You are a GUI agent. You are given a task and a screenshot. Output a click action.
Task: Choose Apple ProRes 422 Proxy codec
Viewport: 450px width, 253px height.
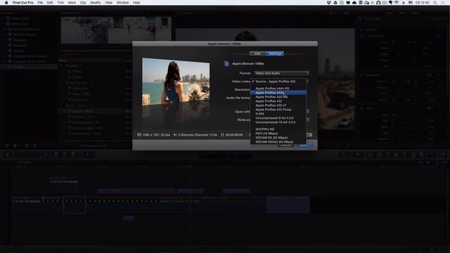[x=278, y=110]
